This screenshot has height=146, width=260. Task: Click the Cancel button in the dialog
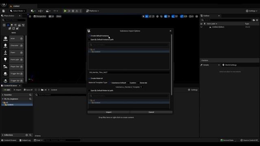151,112
